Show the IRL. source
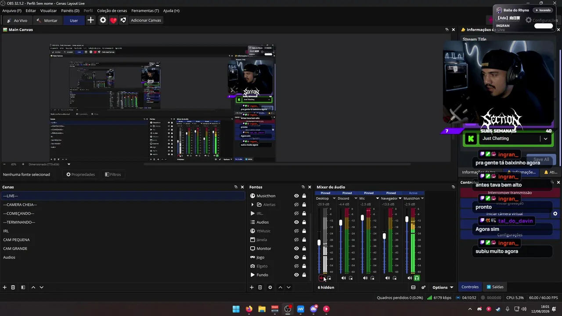The width and height of the screenshot is (562, 316). pyautogui.click(x=296, y=213)
